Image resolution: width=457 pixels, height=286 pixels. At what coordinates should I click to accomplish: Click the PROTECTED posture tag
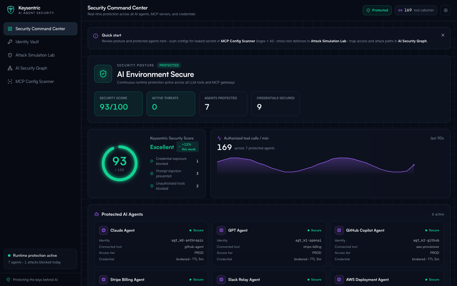pyautogui.click(x=169, y=65)
